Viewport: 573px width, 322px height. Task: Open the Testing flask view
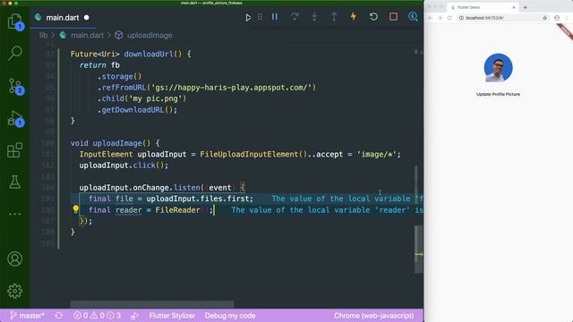[15, 182]
